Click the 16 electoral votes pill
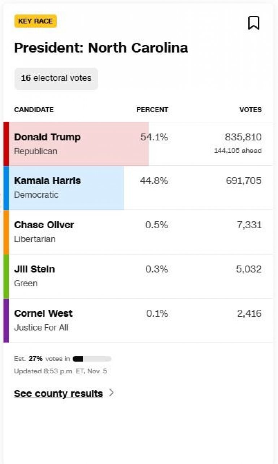 coord(56,78)
